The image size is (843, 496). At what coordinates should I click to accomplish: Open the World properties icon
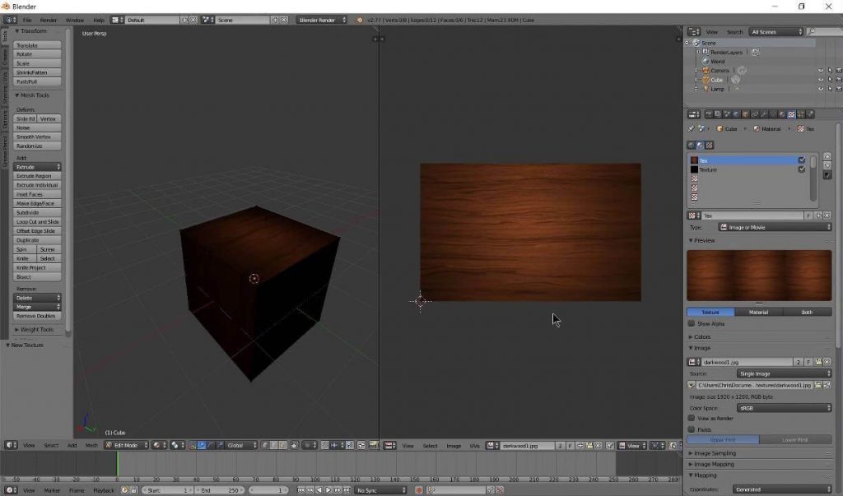click(x=735, y=114)
